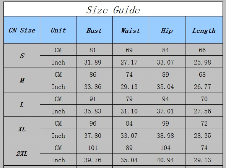This screenshot has width=226, height=168.
Task: Click the Unit column header
Action: point(58,30)
